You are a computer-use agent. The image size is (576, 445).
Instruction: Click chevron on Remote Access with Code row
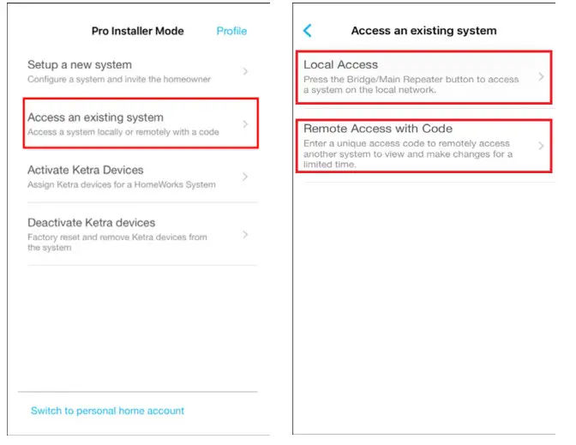541,146
